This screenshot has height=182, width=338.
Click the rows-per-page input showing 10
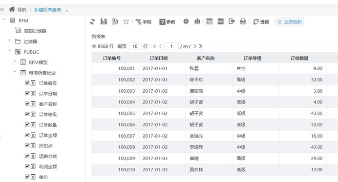135,46
